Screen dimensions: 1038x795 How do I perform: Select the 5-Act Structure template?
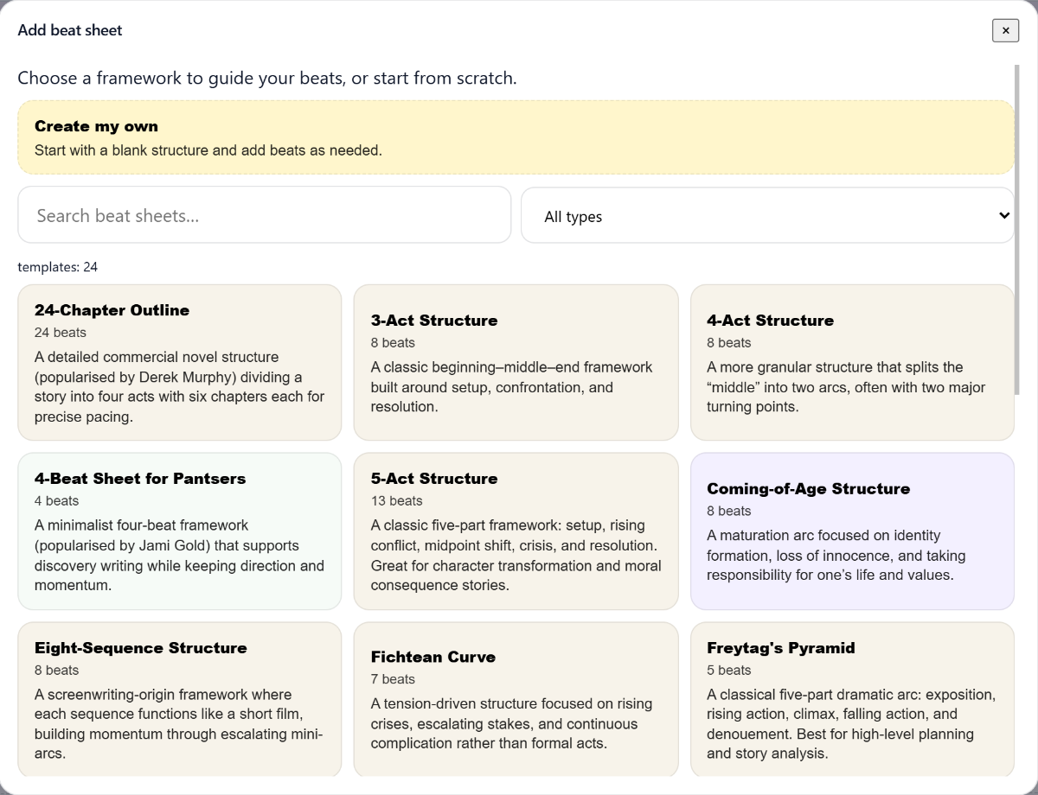tap(516, 531)
